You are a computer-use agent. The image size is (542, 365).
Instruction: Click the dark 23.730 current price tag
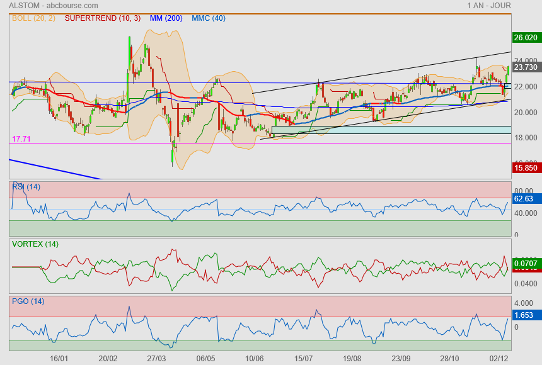(x=526, y=67)
